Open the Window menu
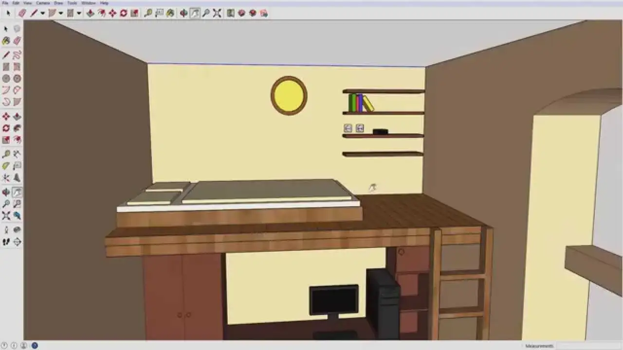Image resolution: width=623 pixels, height=350 pixels. [x=88, y=3]
